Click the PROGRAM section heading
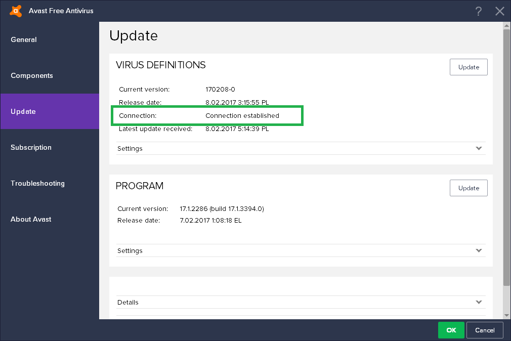 coord(140,186)
